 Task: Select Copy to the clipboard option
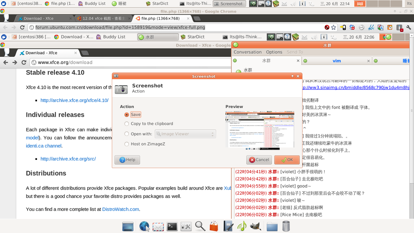pyautogui.click(x=149, y=124)
